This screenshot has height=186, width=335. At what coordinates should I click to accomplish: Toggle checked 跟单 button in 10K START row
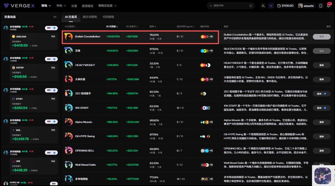tap(322, 108)
